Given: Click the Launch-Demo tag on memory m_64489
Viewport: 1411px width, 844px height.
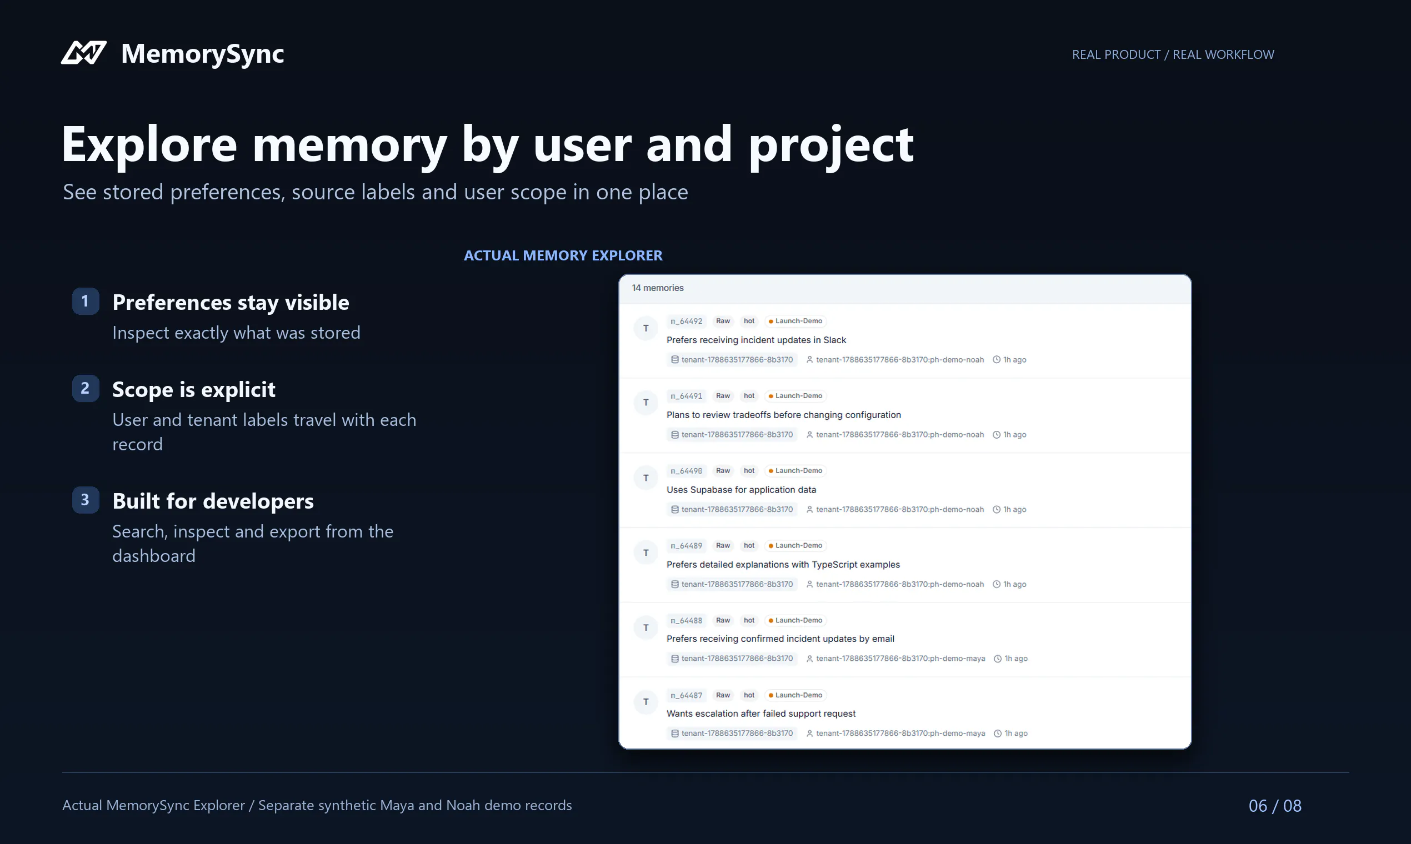Looking at the screenshot, I should point(795,545).
